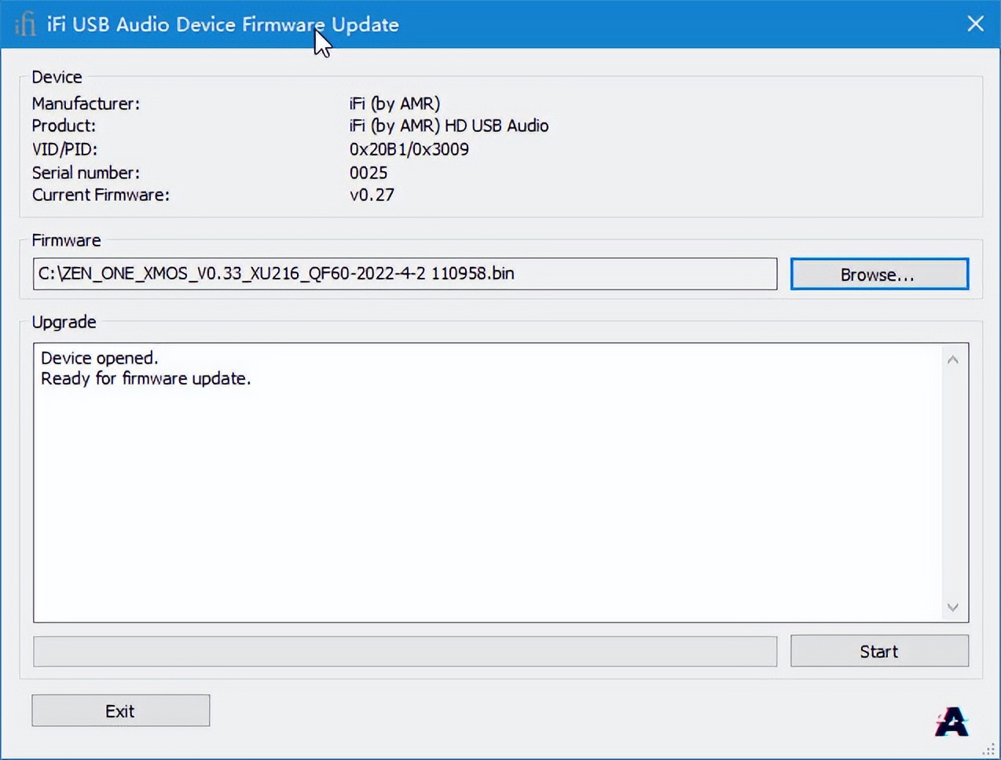Click the firmware file path field
1001x760 pixels.
coord(405,273)
